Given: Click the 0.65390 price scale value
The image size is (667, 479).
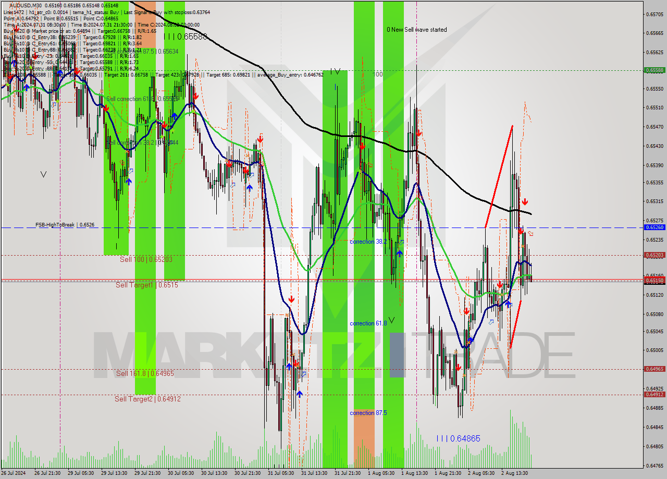Looking at the screenshot, I should click(655, 165).
